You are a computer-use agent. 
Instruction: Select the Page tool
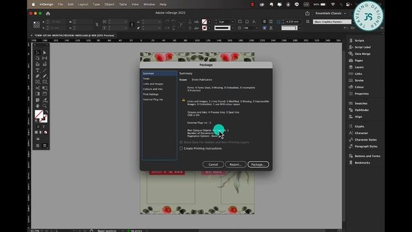pos(37,58)
